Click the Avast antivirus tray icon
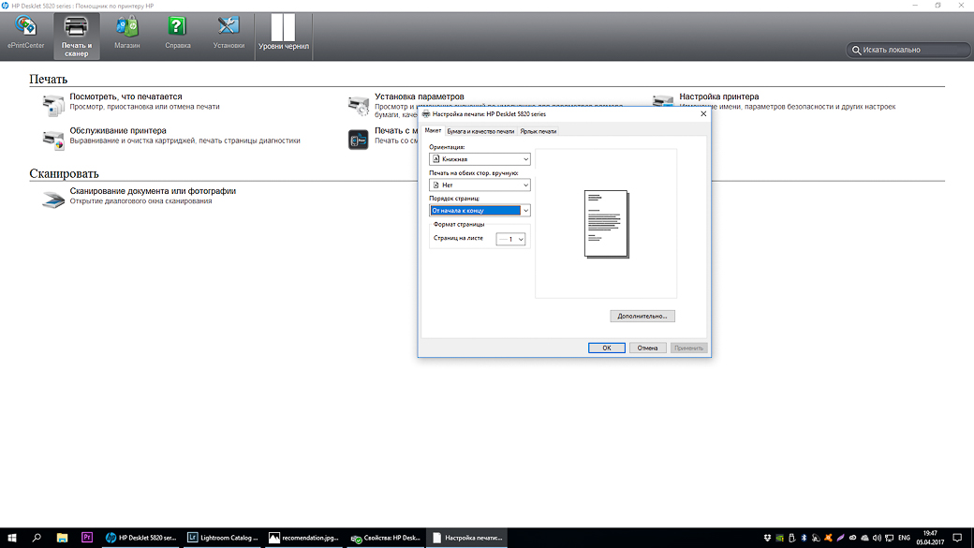 828,538
